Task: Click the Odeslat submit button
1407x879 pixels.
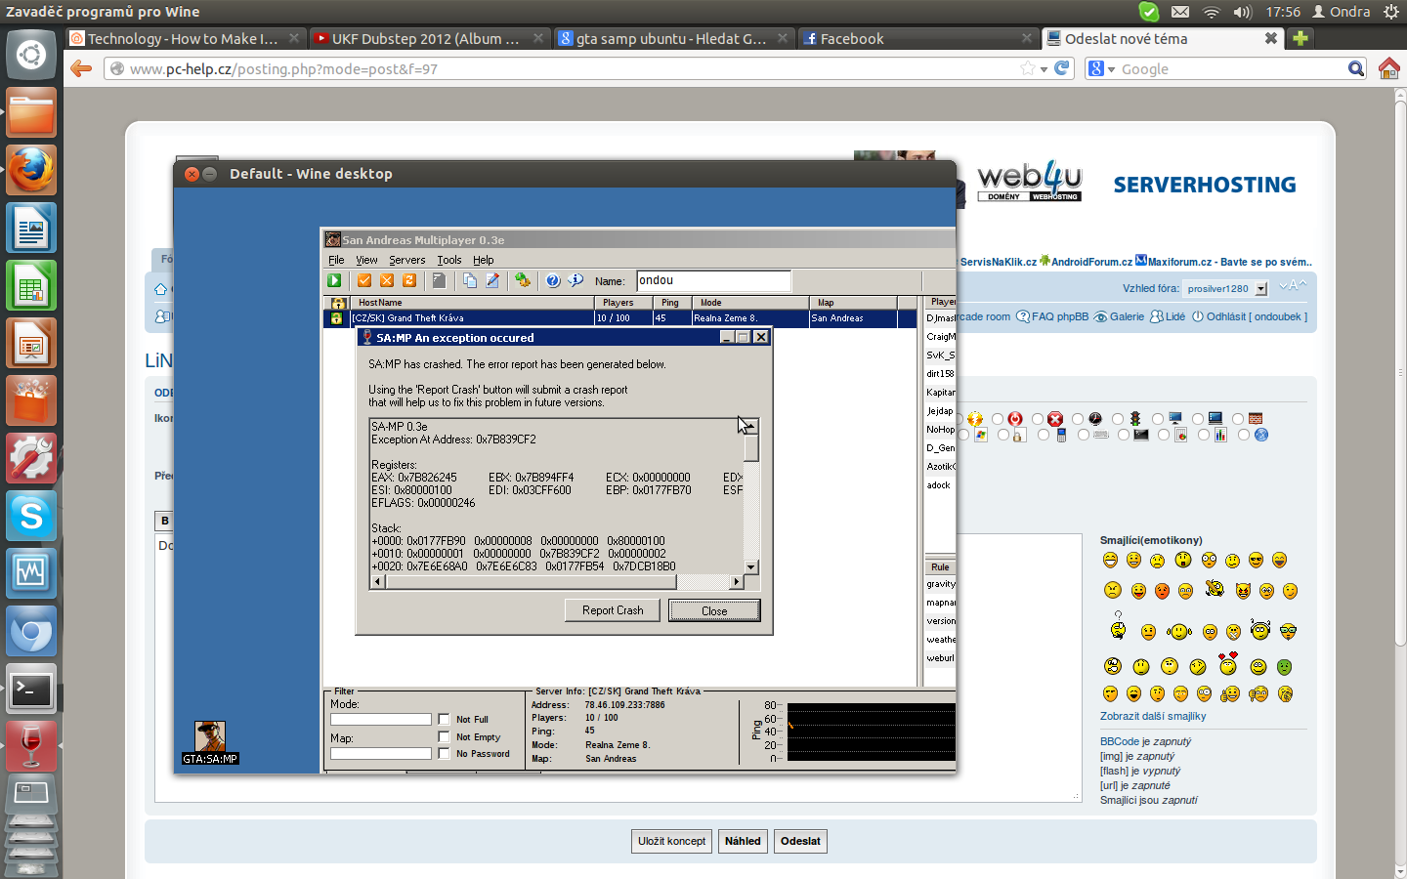Action: (x=800, y=841)
